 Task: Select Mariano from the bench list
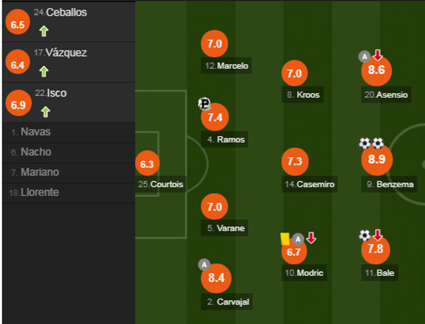[x=40, y=172]
